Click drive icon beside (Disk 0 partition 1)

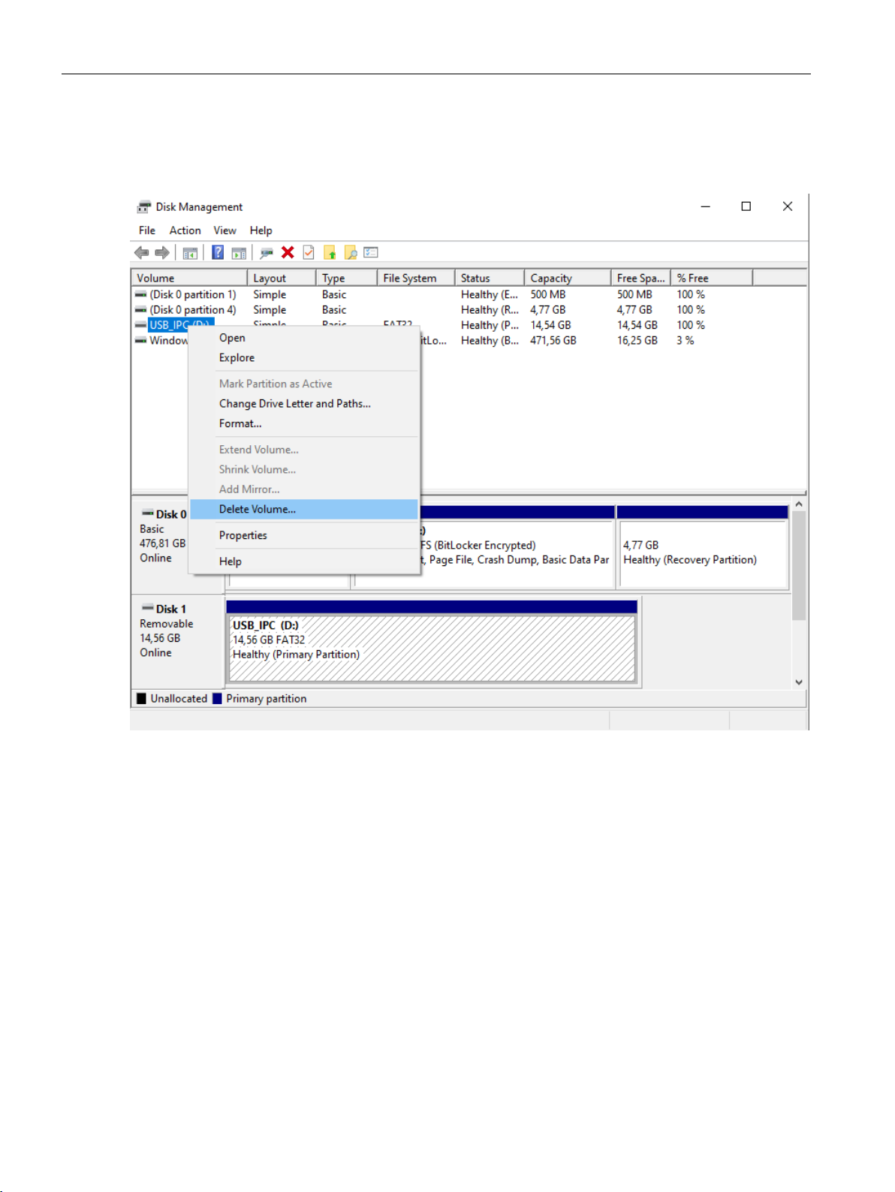[141, 294]
